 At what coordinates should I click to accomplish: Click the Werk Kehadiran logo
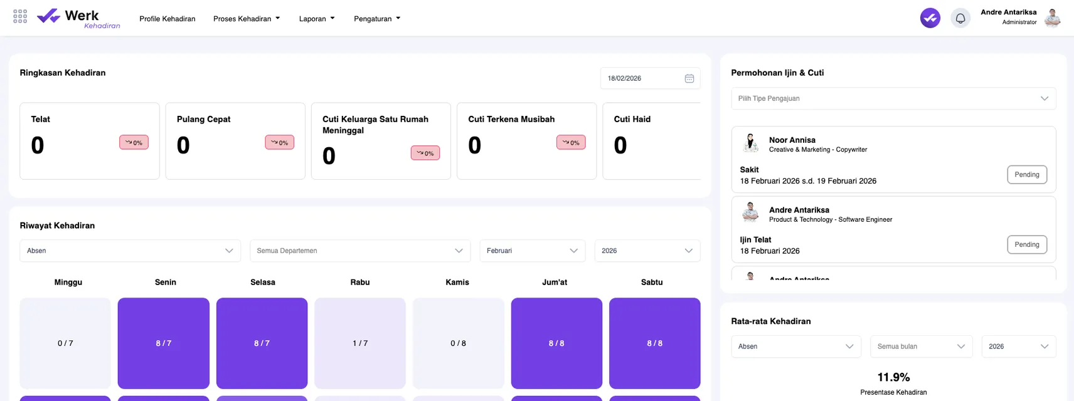coord(78,18)
